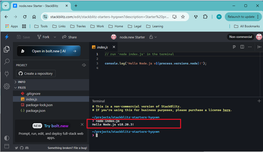
Task: Click the StackBlitz lightning bolt logo
Action: pos(7,37)
